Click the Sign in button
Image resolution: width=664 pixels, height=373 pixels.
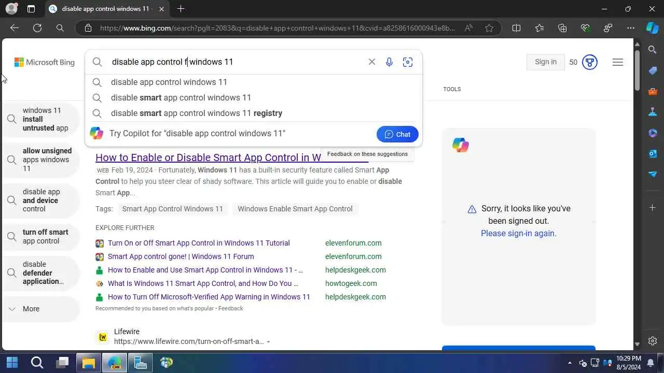point(546,62)
